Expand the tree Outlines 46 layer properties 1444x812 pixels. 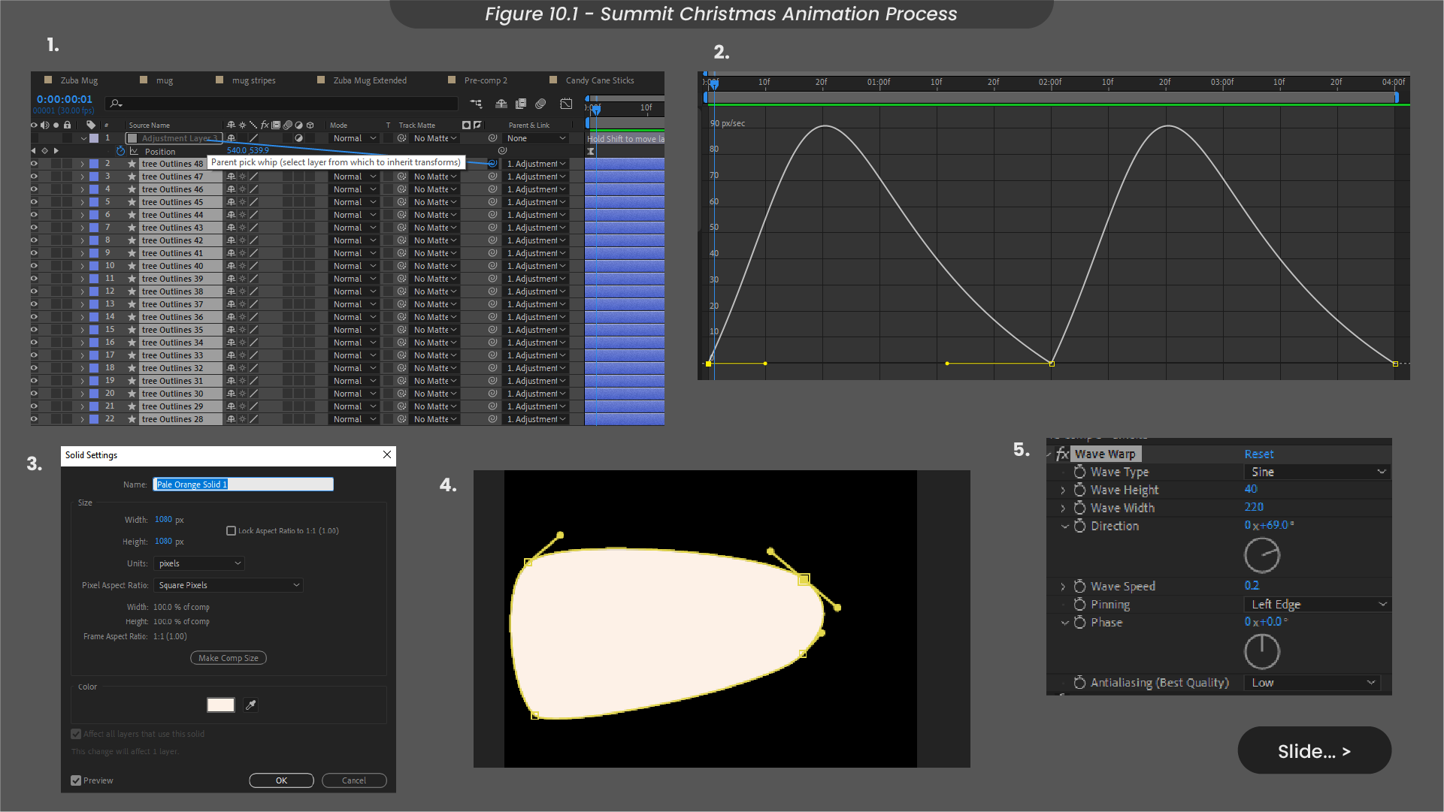click(x=82, y=189)
